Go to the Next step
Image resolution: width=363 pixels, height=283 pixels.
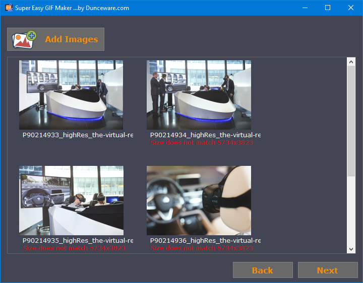click(328, 270)
